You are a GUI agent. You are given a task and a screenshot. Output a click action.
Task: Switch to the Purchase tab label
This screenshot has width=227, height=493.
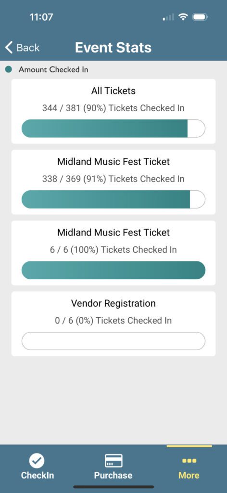click(113, 475)
